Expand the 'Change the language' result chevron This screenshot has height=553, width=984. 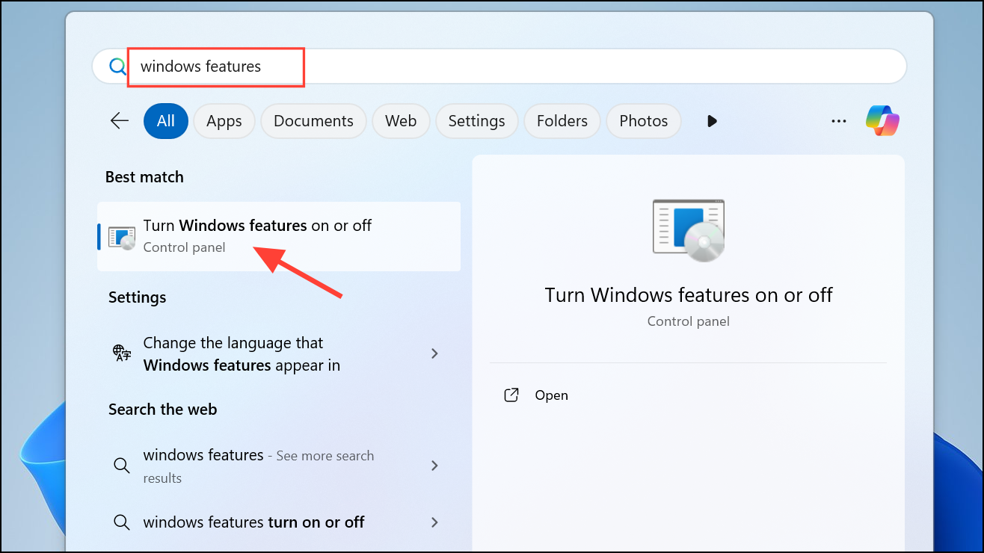434,353
